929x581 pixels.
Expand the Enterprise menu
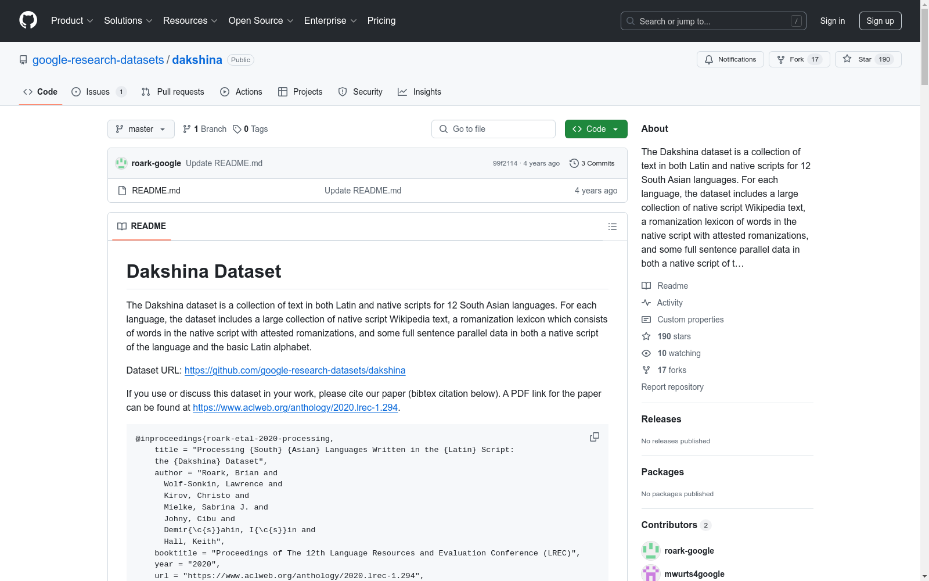click(x=330, y=21)
